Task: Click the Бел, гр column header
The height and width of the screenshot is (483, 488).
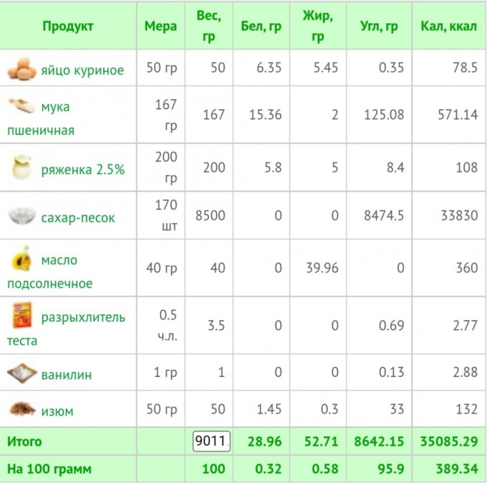Action: coord(261,27)
